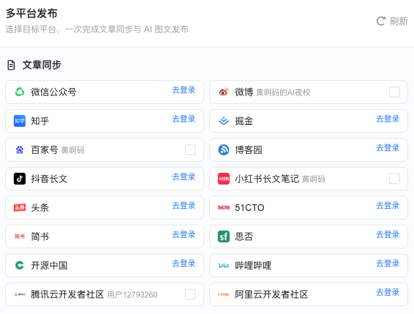This screenshot has height=314, width=414.
Task: Click the 简书 logo icon
Action: coord(20,236)
